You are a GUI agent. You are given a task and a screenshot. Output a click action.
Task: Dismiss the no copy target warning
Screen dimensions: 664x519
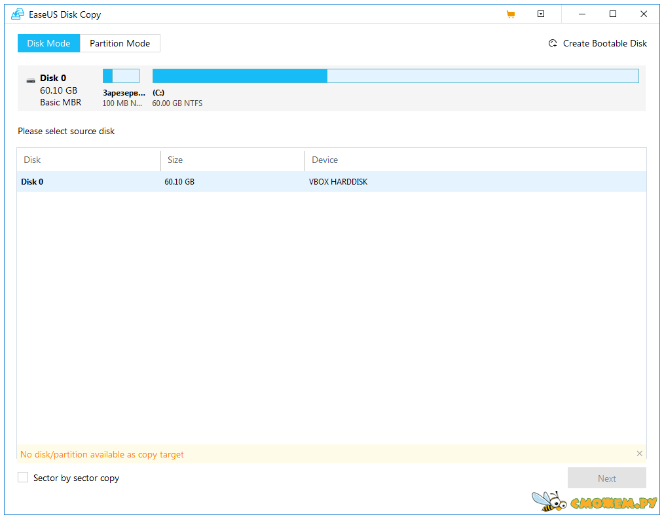[x=639, y=454]
